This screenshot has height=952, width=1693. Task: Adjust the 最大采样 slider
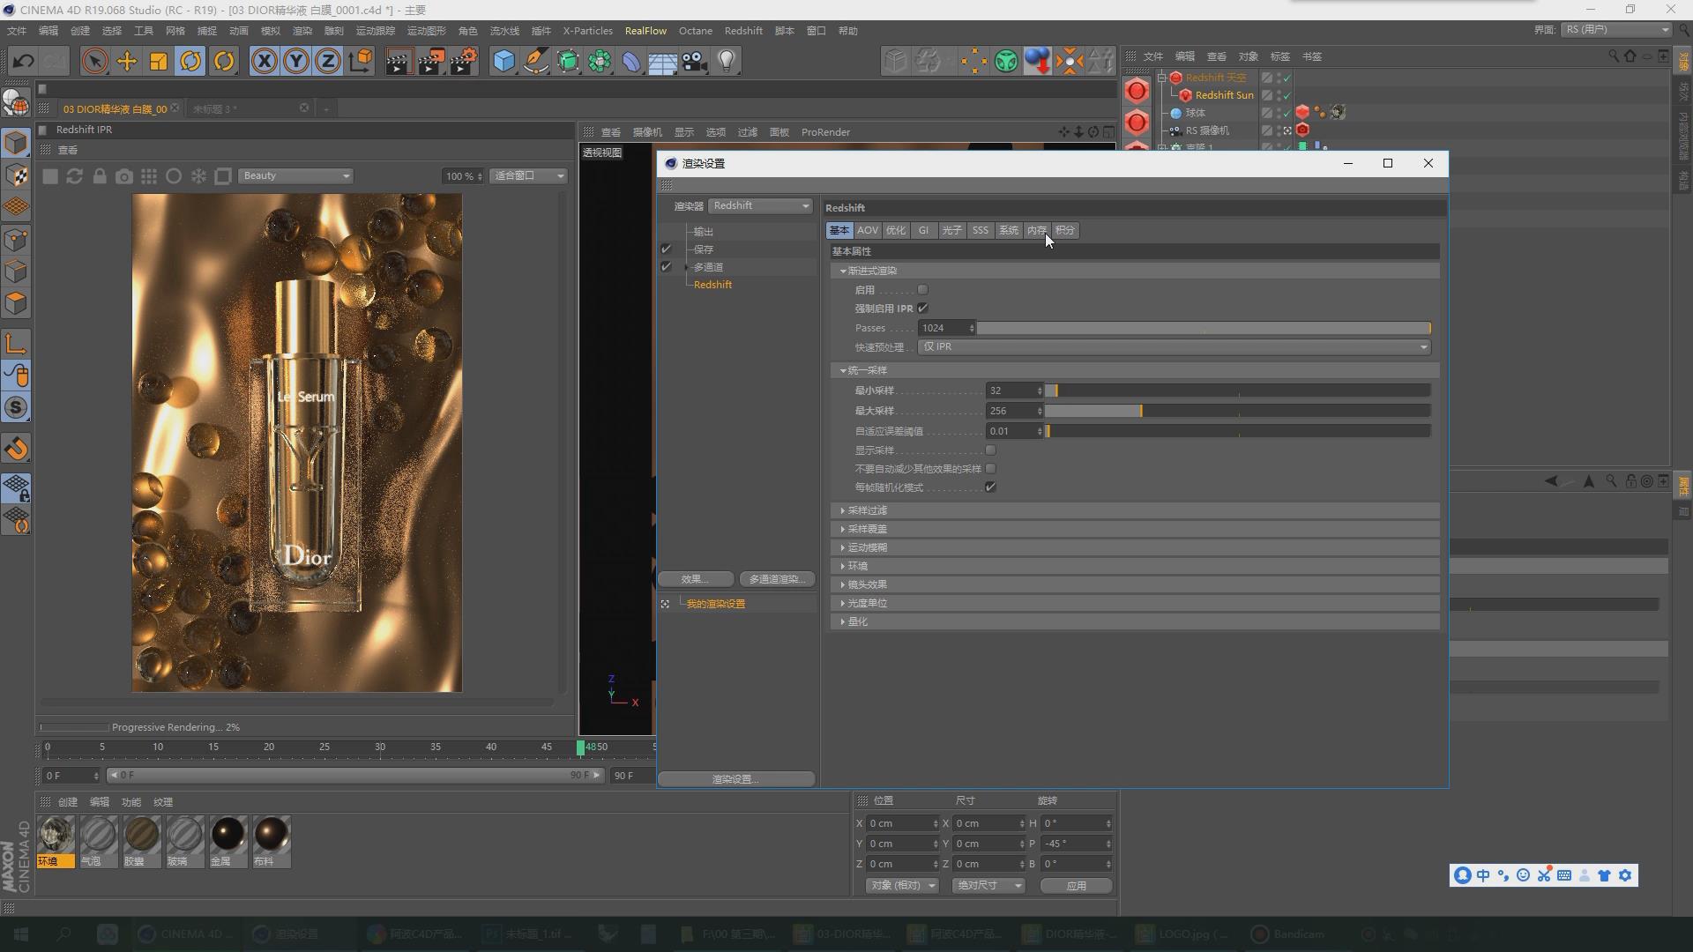click(1140, 411)
